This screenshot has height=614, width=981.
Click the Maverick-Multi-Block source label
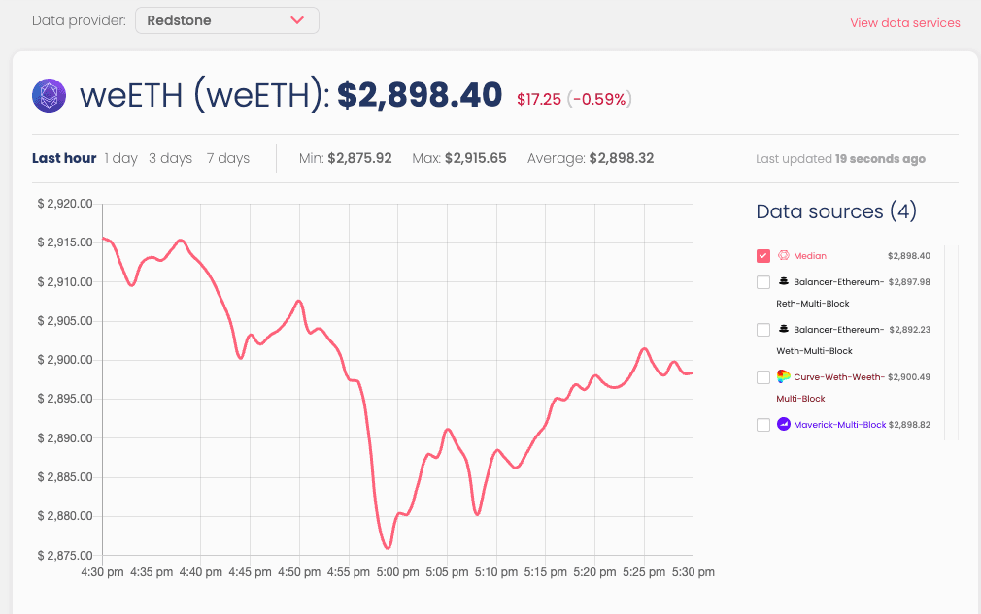point(840,425)
